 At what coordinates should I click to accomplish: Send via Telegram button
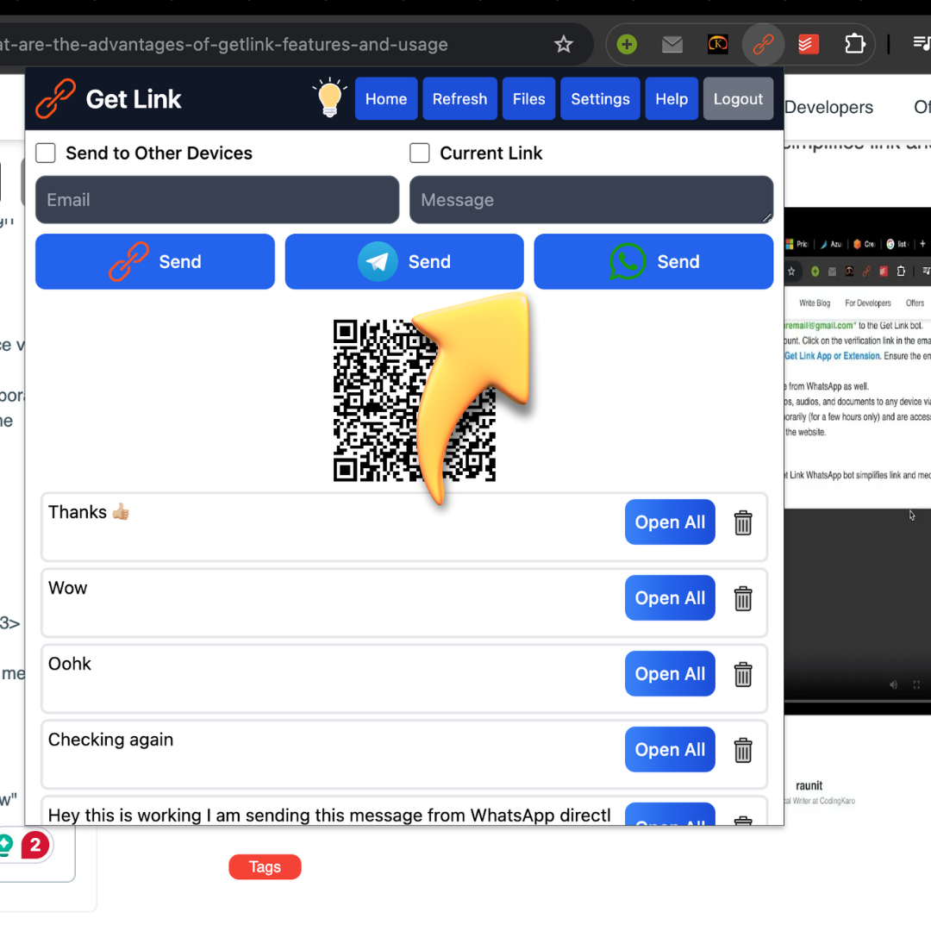click(x=404, y=261)
